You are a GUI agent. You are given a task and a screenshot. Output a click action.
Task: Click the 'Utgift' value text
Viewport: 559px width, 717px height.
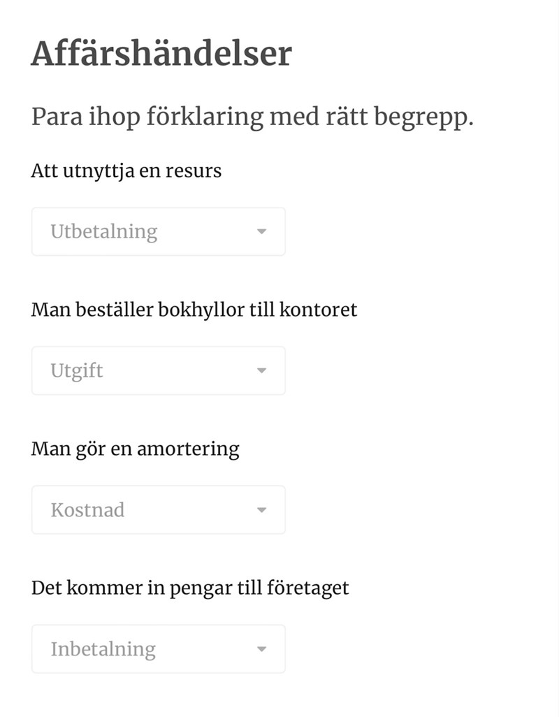click(77, 371)
